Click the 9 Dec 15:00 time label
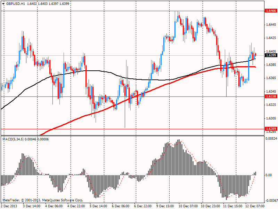This screenshot has height=209, width=278. (x=165, y=206)
